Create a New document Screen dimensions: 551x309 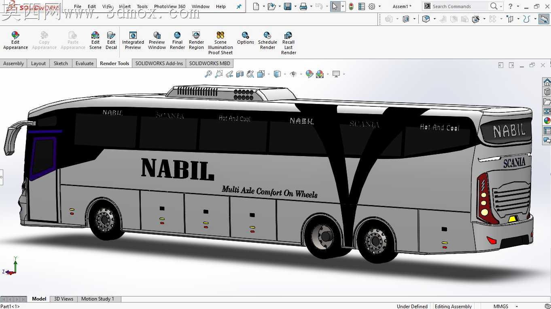point(256,6)
